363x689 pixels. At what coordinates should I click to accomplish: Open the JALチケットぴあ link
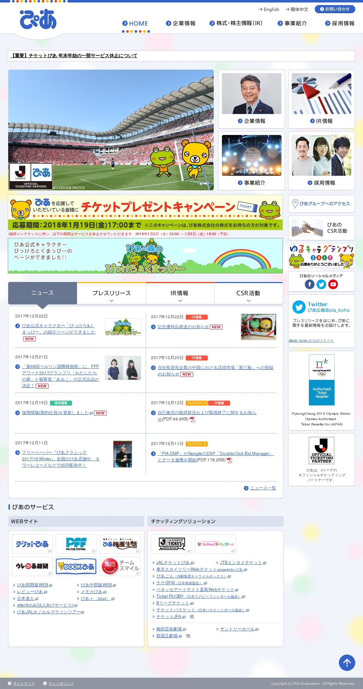173,563
